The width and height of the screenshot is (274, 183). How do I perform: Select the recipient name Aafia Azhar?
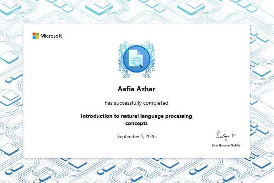[x=136, y=89]
